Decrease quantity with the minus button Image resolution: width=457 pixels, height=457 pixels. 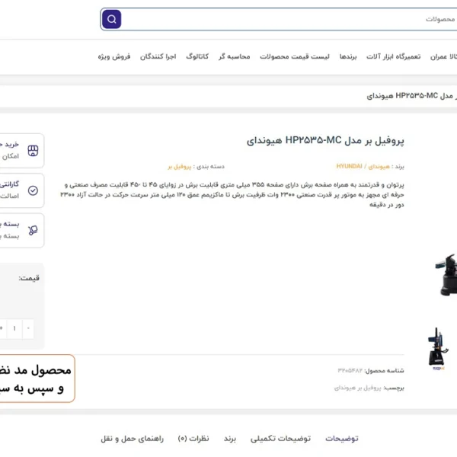pyautogui.click(x=28, y=328)
